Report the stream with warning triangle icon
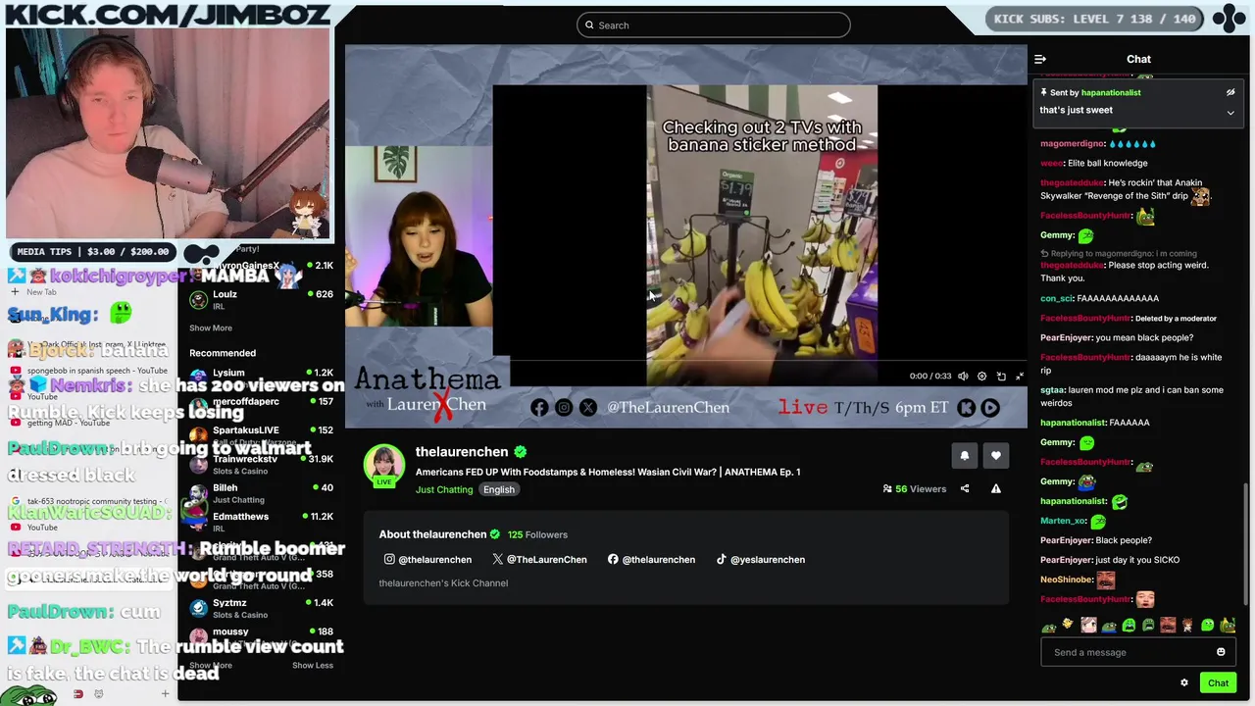Screen dimensions: 1255x706 (996, 488)
